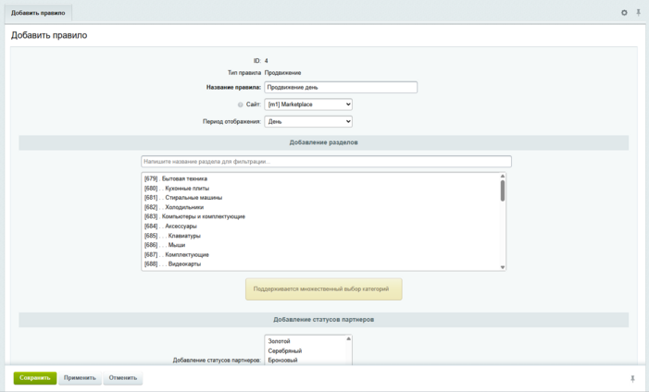
Task: Click scroll-up arrow of the sections list
Action: click(x=503, y=176)
